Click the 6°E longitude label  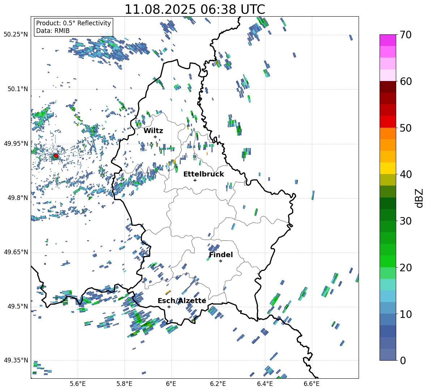coord(171,384)
